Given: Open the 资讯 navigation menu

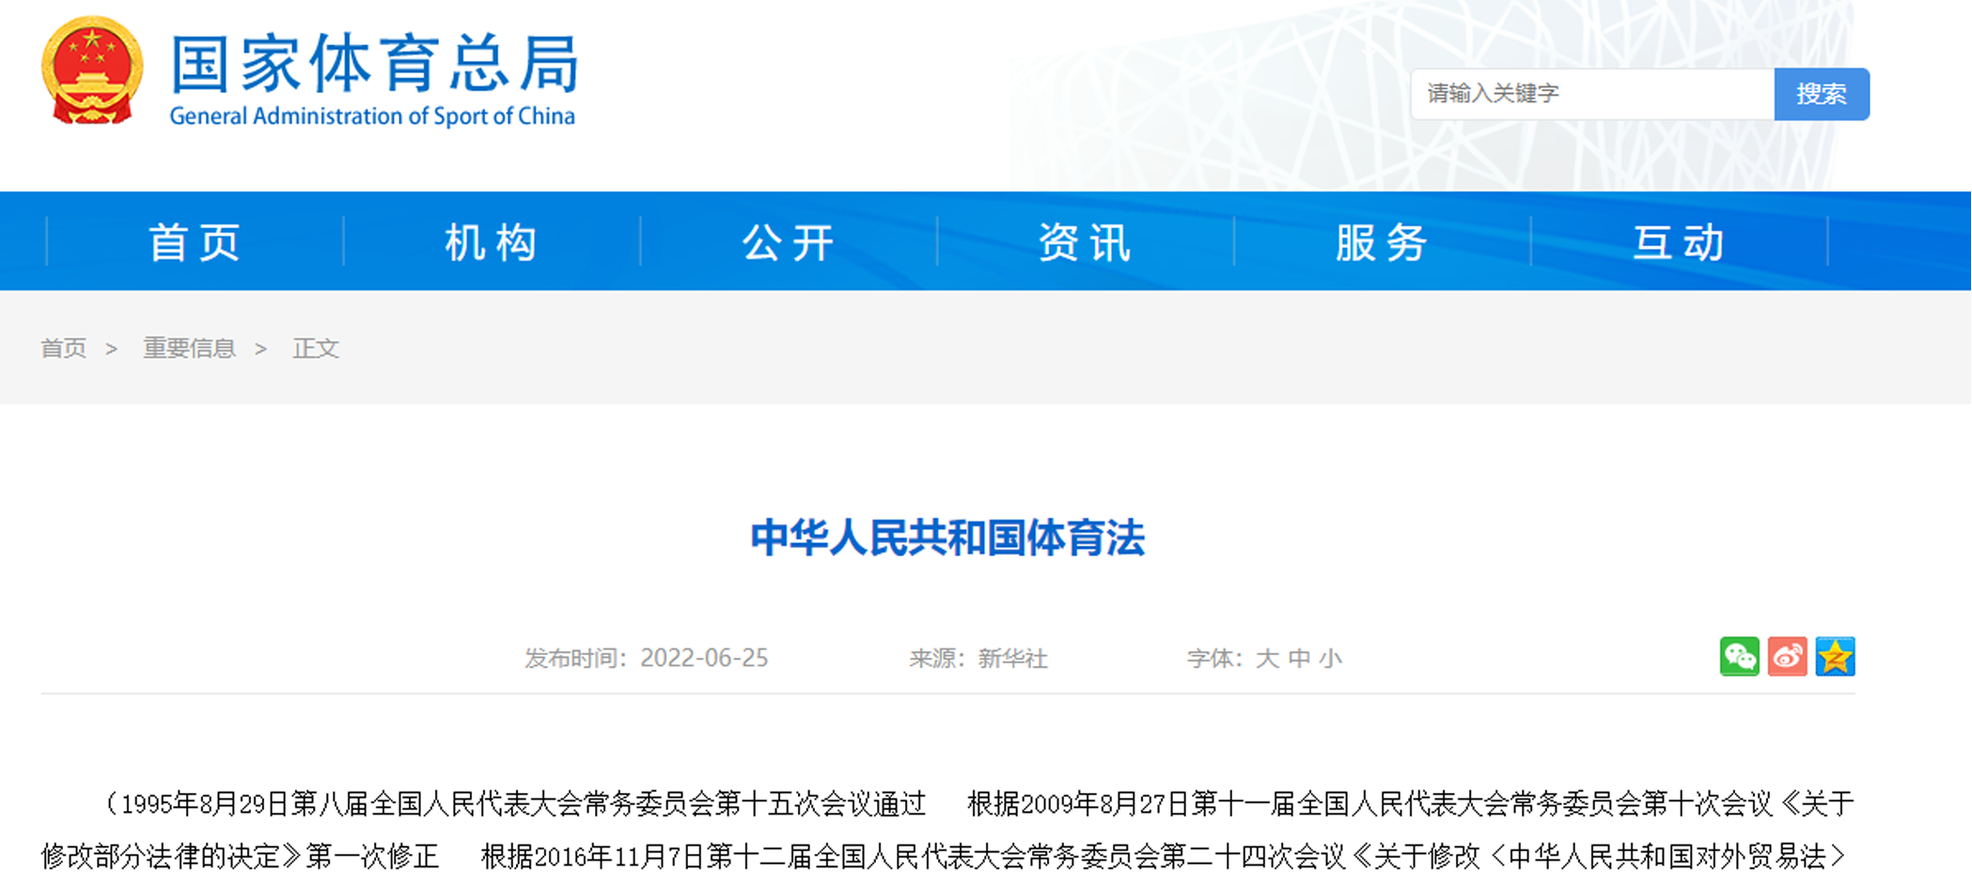Looking at the screenshot, I should pos(1083,241).
